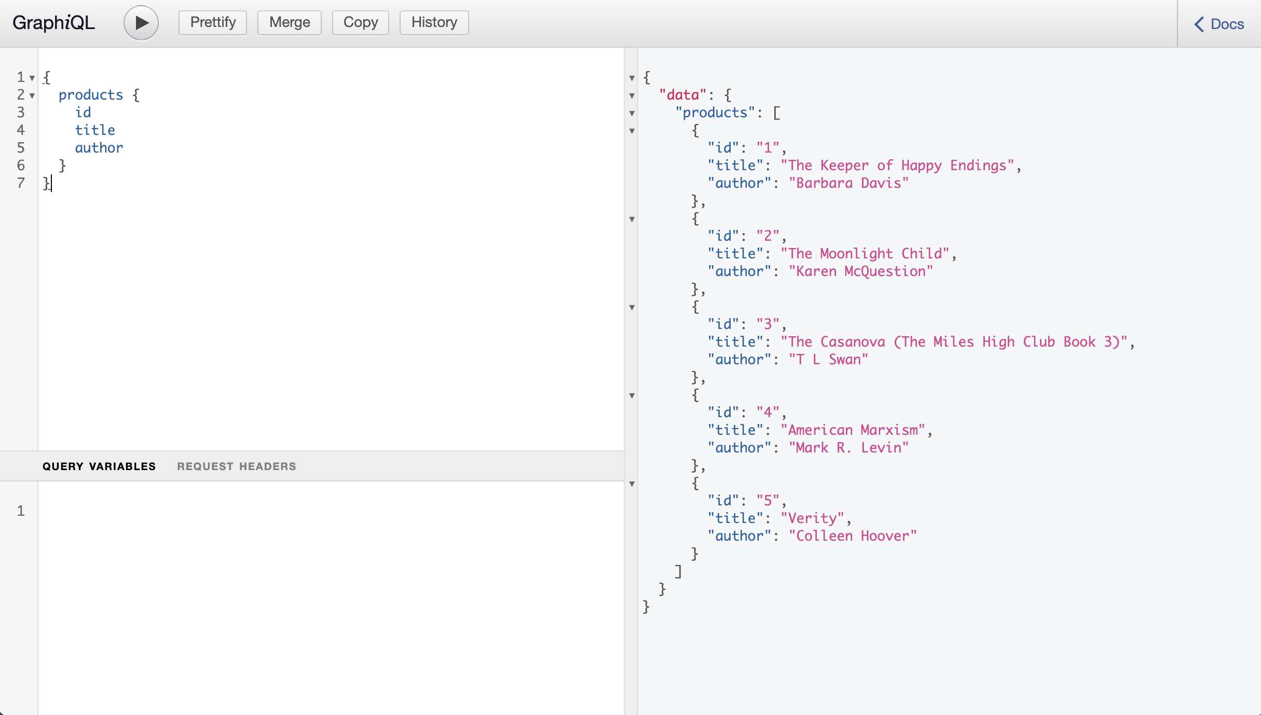Screen dimensions: 1261x715
Task: Open the Docs panel via the chevron icon
Action: point(1199,24)
